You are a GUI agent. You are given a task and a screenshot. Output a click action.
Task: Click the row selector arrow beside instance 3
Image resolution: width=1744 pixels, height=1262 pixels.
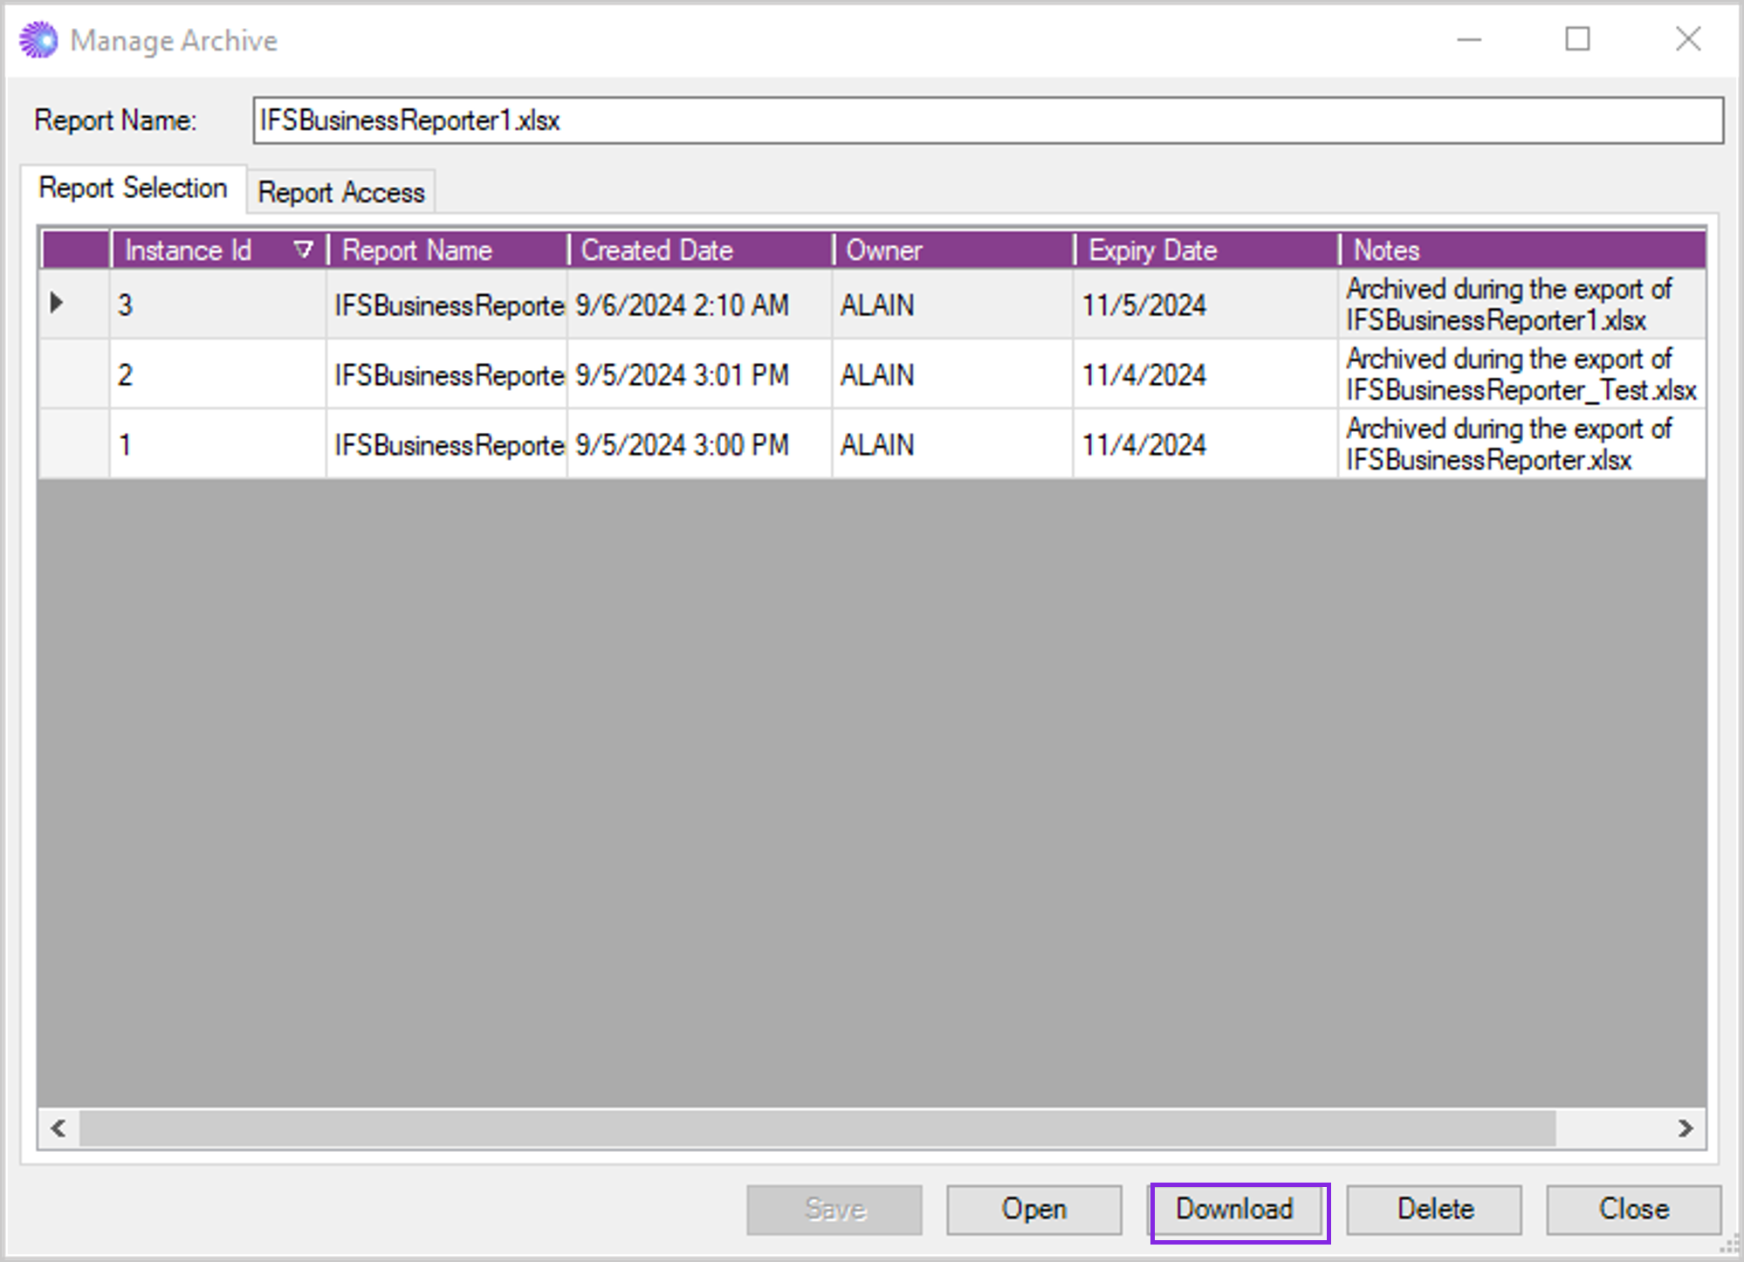point(58,304)
